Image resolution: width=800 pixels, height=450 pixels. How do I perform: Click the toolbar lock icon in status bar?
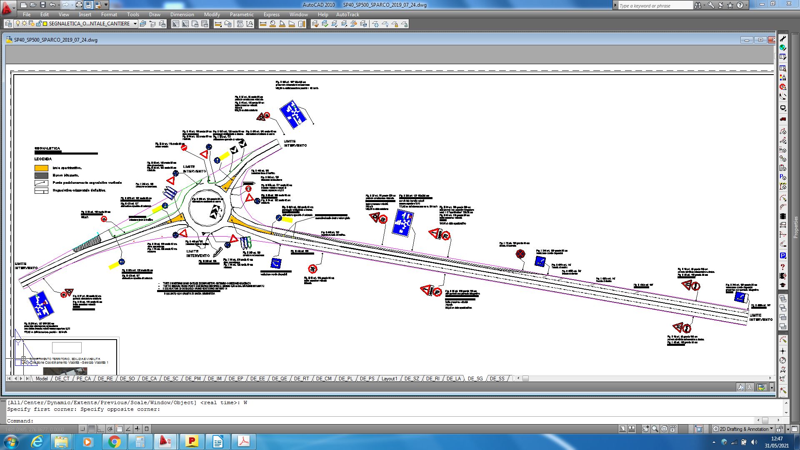tap(780, 429)
